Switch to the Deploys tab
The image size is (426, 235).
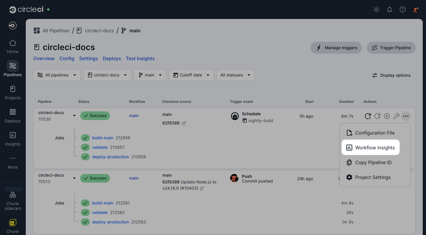[112, 58]
